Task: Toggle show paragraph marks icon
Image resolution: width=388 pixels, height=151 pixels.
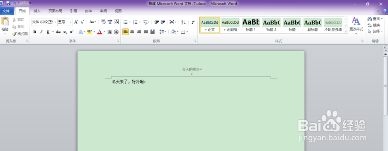Action: tap(193, 22)
